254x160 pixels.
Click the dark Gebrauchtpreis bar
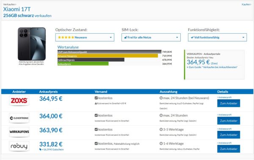(x=91, y=60)
